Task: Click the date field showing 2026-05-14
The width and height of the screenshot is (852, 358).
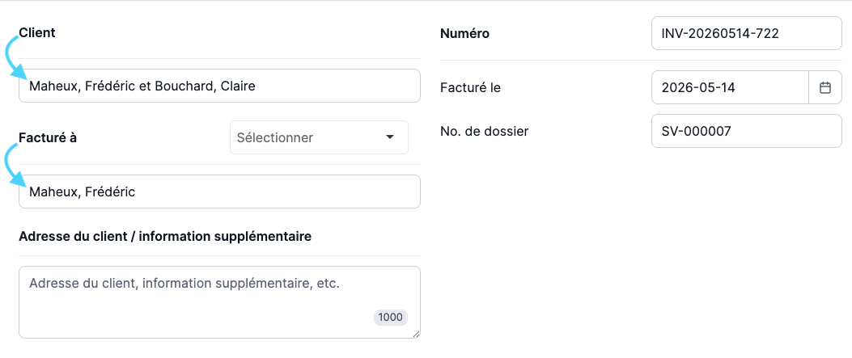Action: [731, 87]
